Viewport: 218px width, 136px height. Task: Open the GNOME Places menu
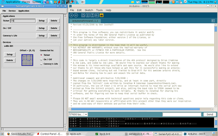pyautogui.click(x=26, y=2)
